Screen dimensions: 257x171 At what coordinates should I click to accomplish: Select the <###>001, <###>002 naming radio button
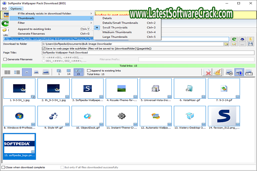44,57
